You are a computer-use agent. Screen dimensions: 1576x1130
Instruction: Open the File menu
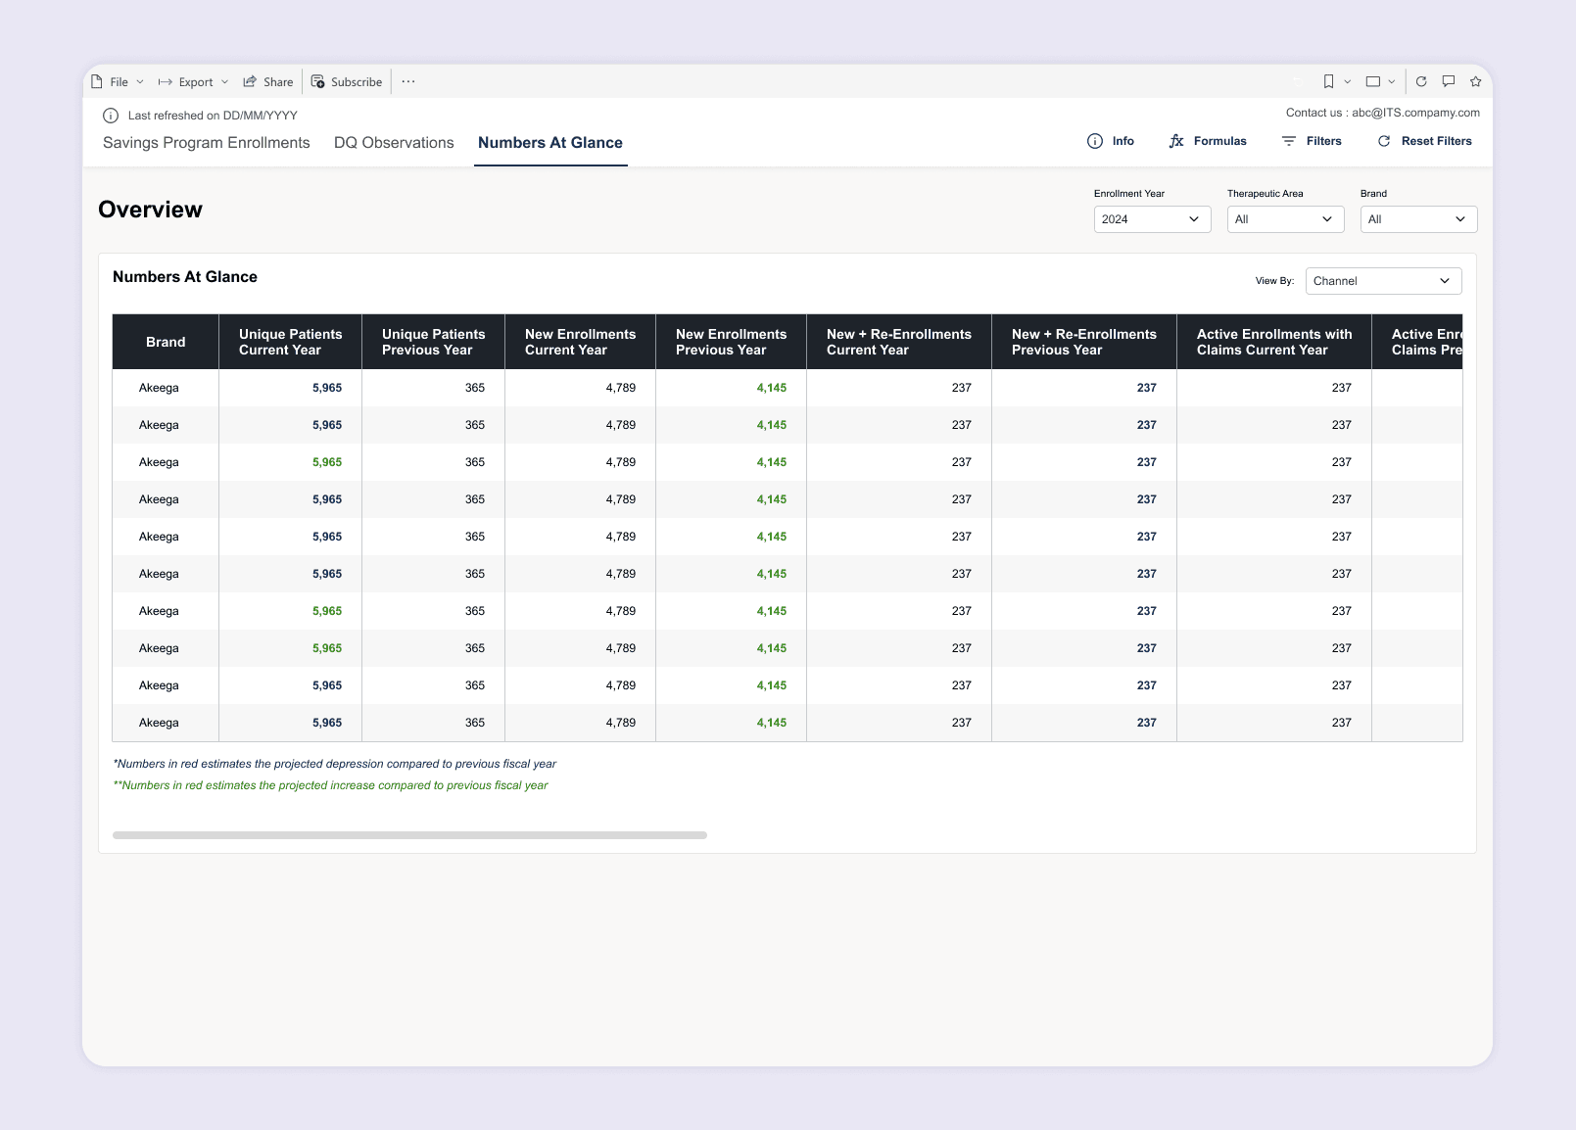click(118, 82)
